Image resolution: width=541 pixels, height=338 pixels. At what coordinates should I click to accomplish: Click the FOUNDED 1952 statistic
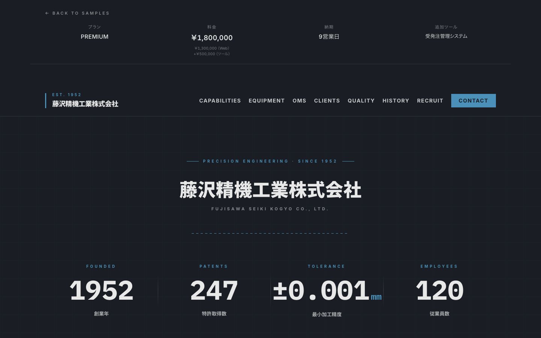click(x=101, y=290)
